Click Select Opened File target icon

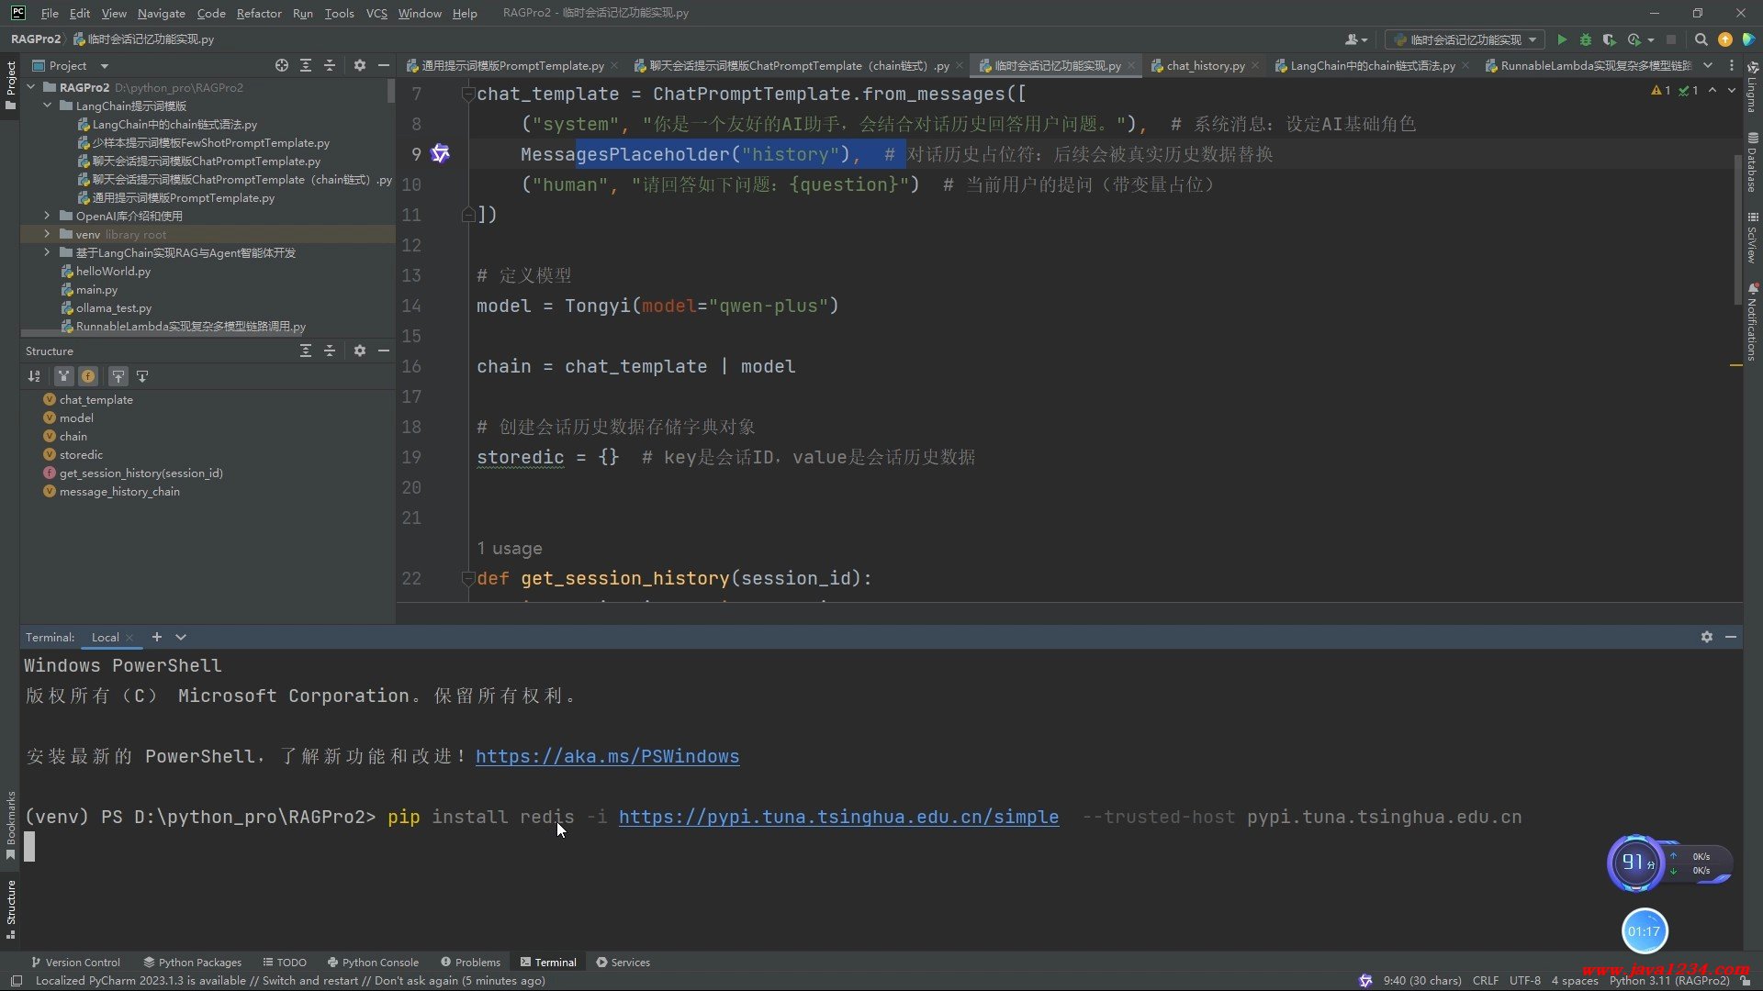282,65
